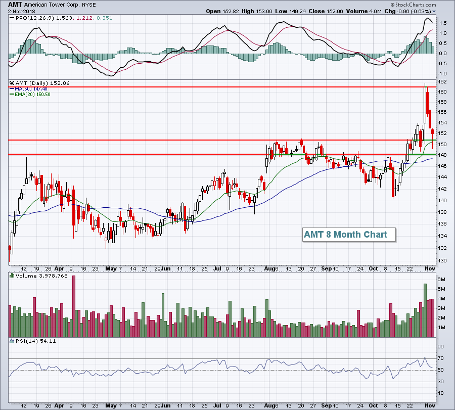Click the red PPO signal value 1.212
This screenshot has height=410, width=455.
click(84, 18)
